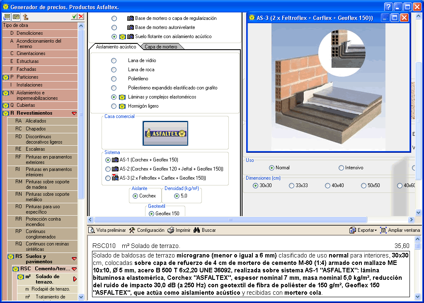Image resolution: width=424 pixels, height=303 pixels.
Task: Click the green checkmark accept icon
Action: pos(74,17)
